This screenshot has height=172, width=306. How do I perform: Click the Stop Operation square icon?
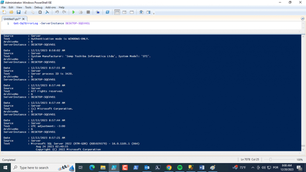(88, 12)
